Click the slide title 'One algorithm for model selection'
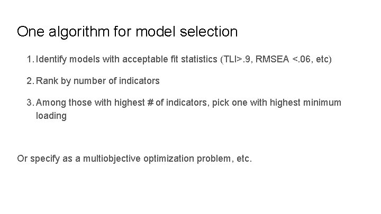Screen dimensions: 381x214 127,32
